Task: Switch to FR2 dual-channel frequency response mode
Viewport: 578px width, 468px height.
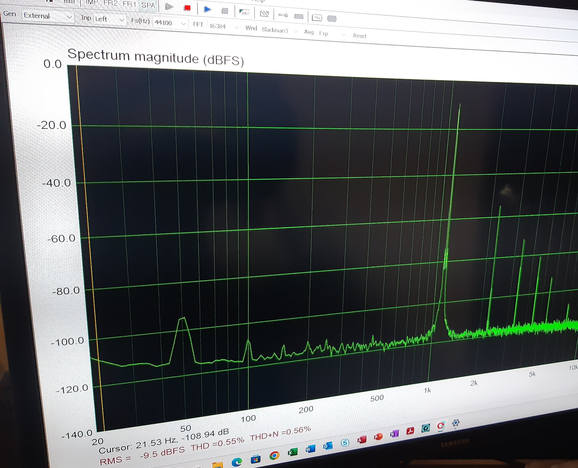Action: coord(110,3)
